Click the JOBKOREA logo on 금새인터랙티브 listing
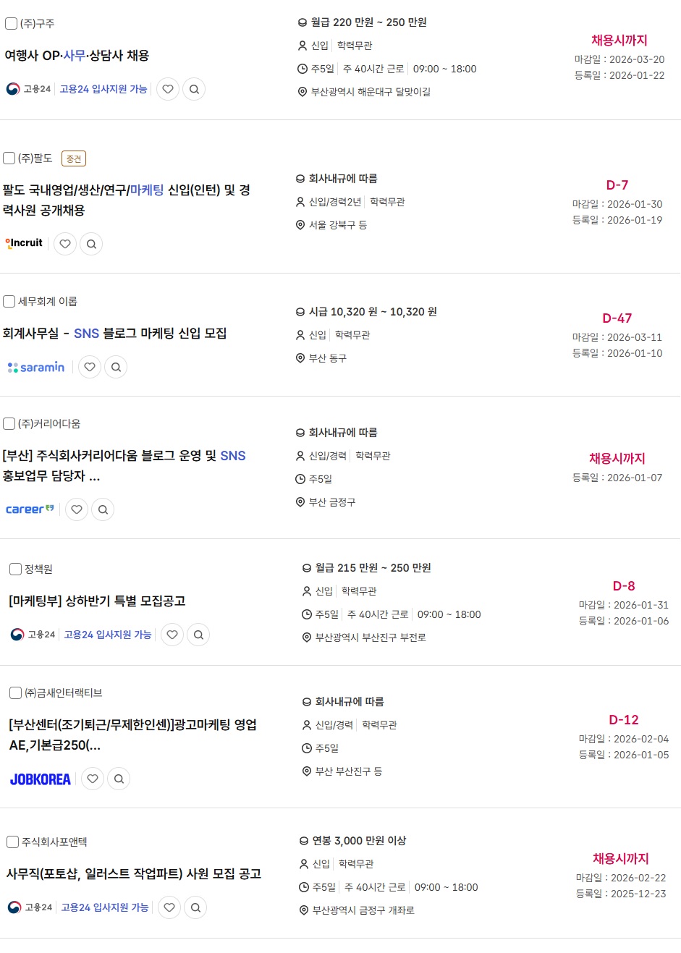 click(41, 779)
